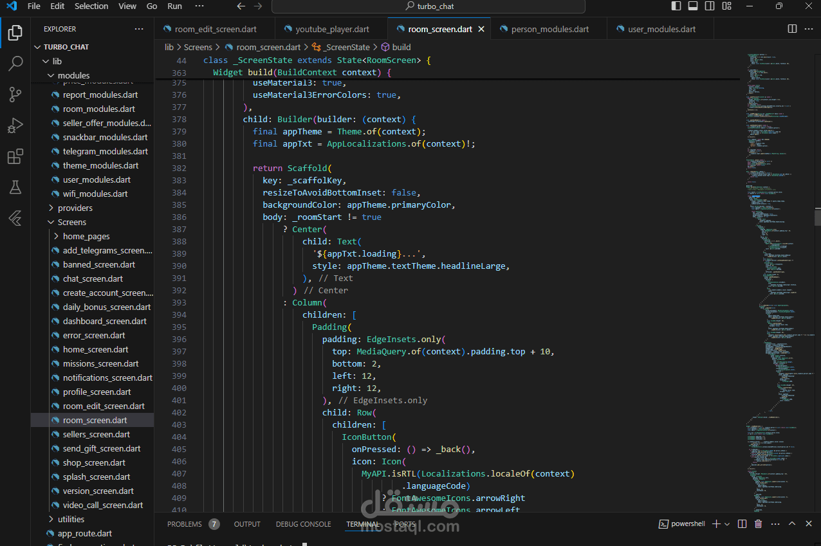821x546 pixels.
Task: Open the Search view in activity bar
Action: (15, 64)
